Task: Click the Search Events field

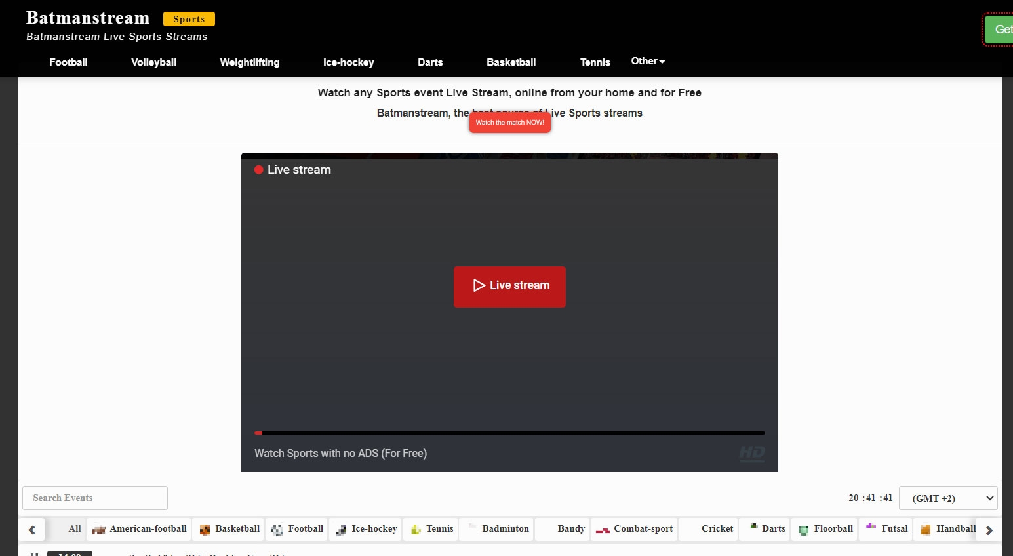Action: [94, 498]
